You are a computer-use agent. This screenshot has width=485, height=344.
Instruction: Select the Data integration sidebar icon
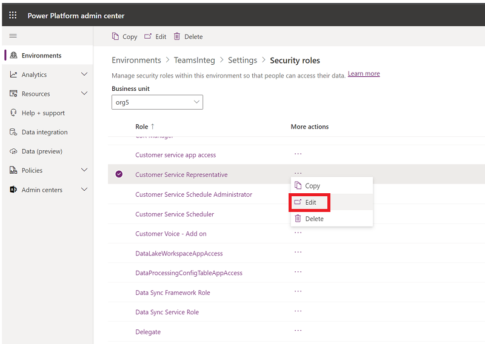(14, 132)
